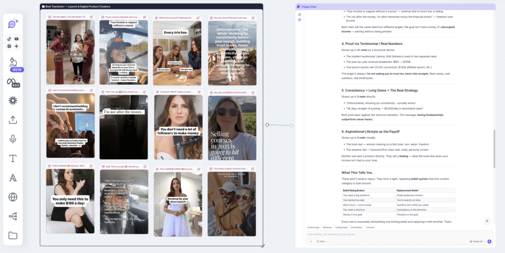Open the AI chat tool in sidebar

click(13, 24)
